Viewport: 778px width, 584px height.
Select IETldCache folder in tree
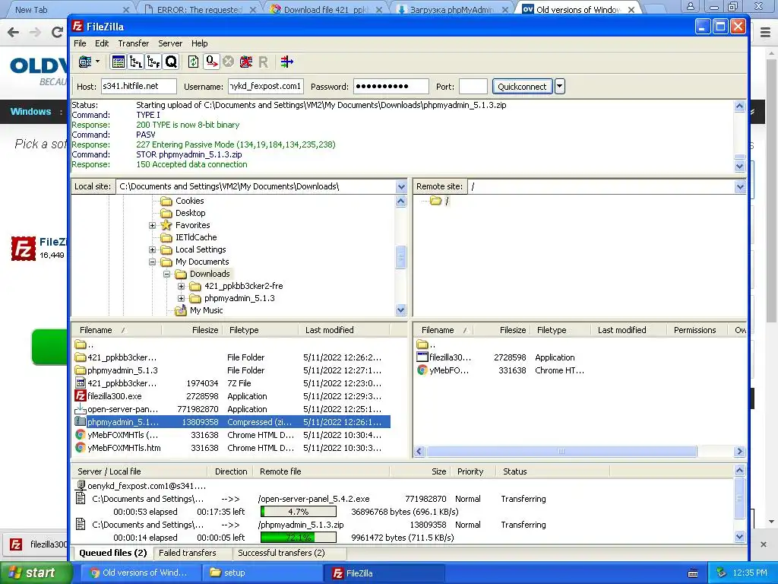tap(196, 237)
